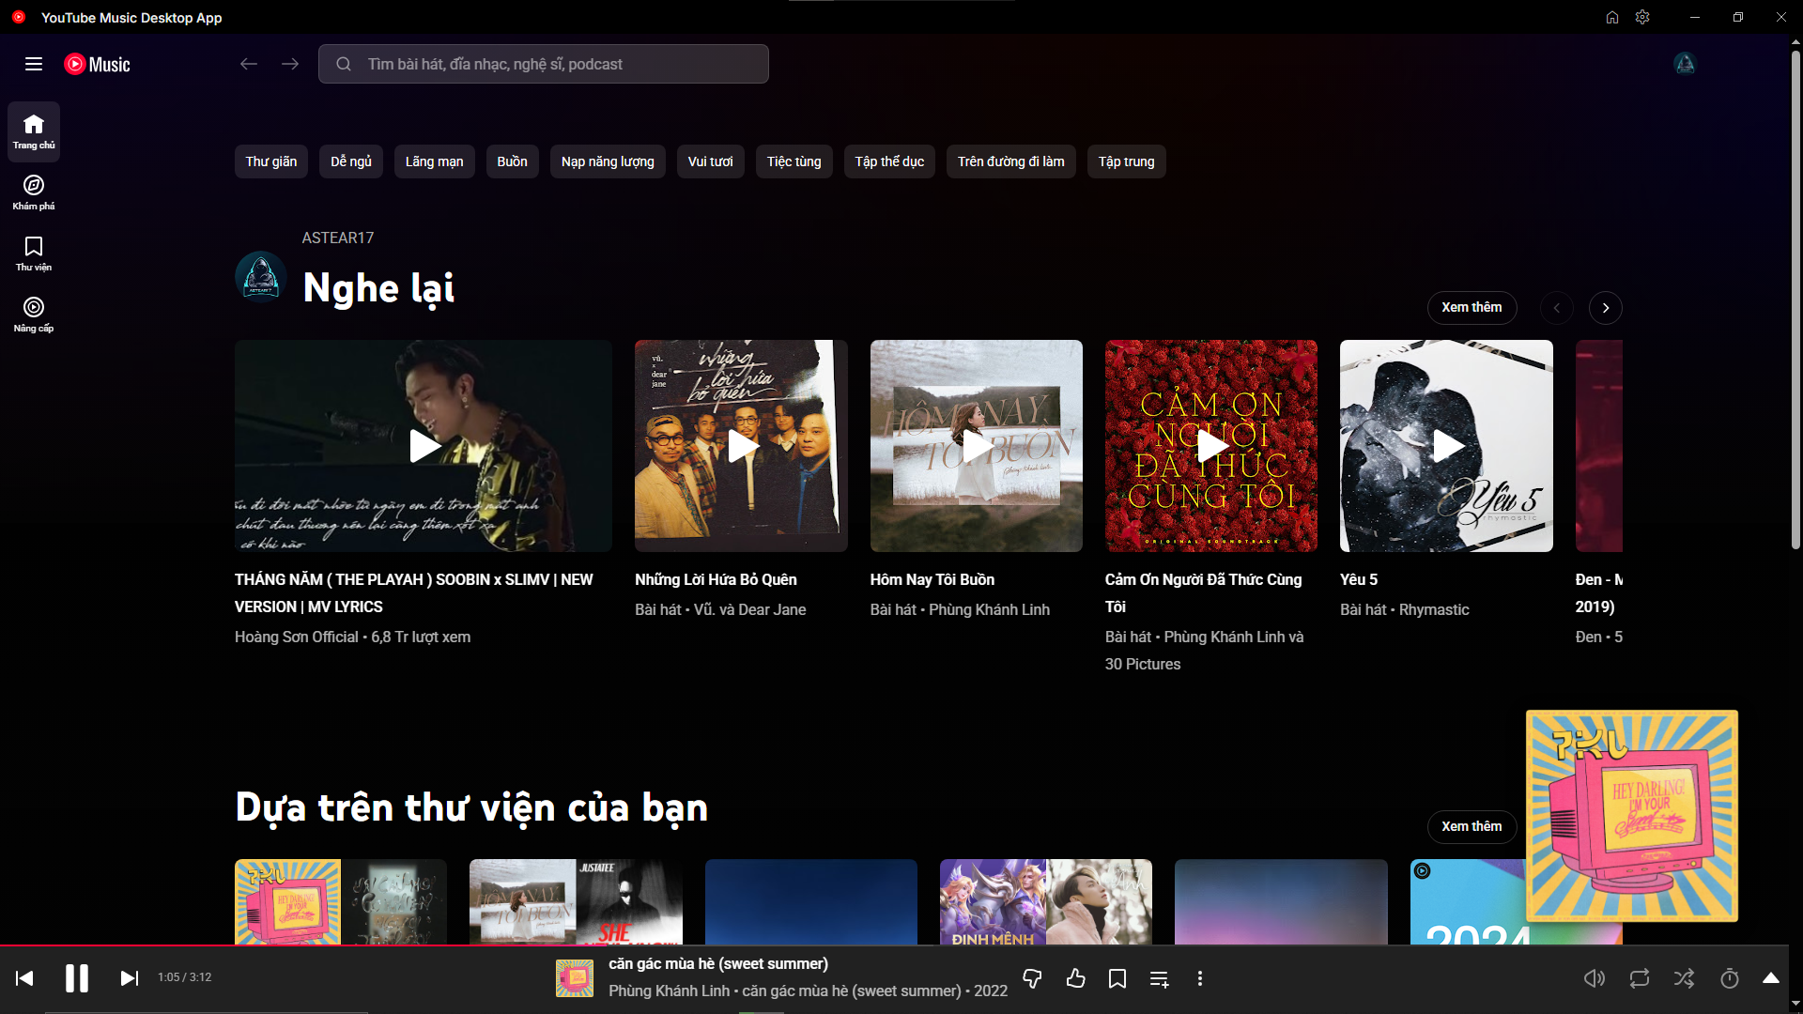The height and width of the screenshot is (1014, 1803).
Task: Click Xem thêm beside Nghe lại
Action: [1472, 308]
